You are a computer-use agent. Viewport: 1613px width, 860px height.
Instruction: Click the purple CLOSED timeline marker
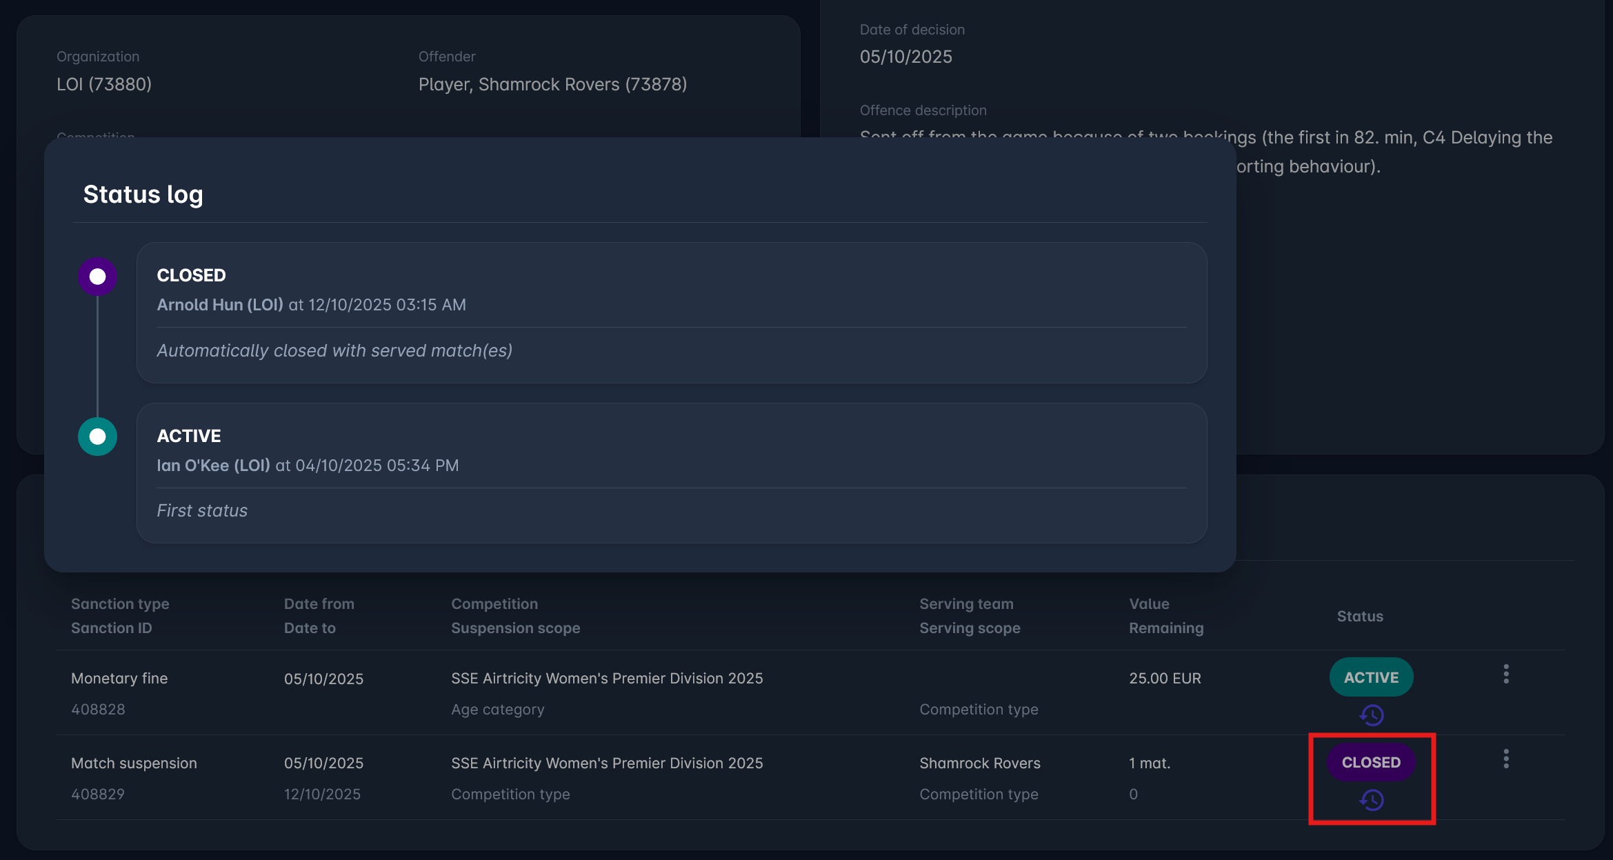pyautogui.click(x=97, y=277)
